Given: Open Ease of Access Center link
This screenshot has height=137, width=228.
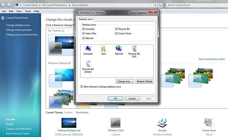Looking at the screenshot, I should click(x=18, y=133).
